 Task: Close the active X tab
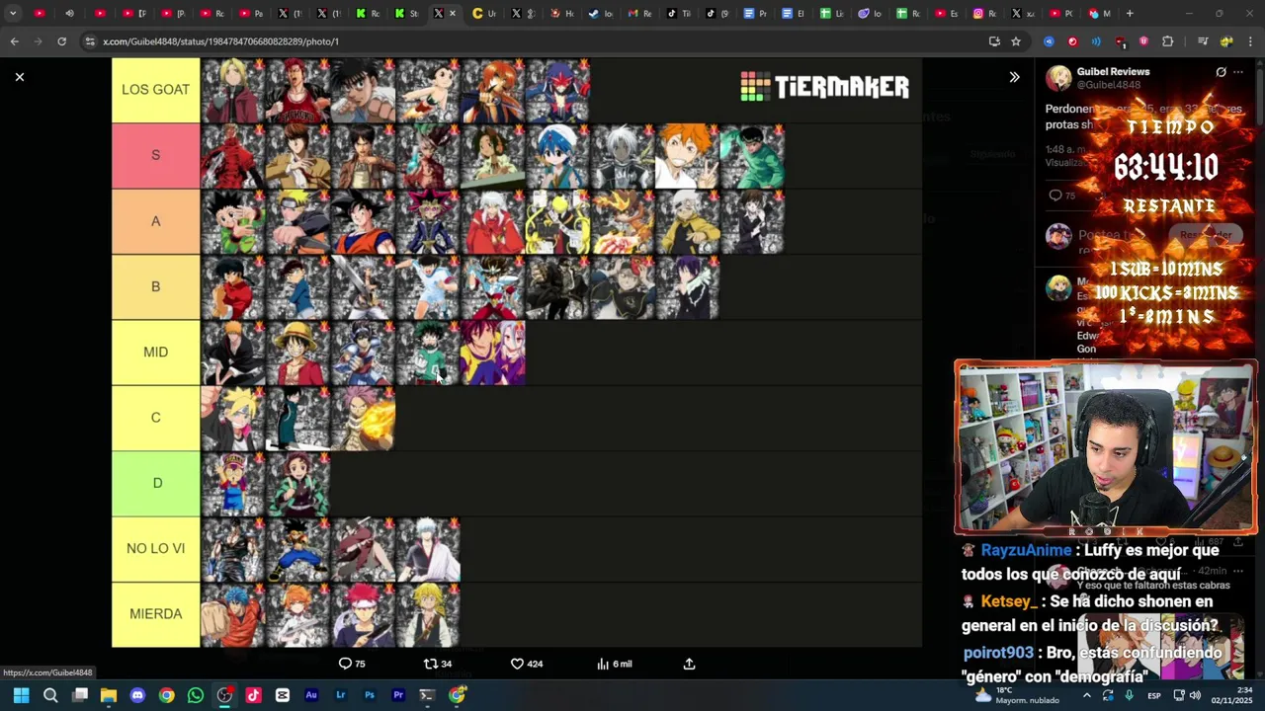[453, 14]
